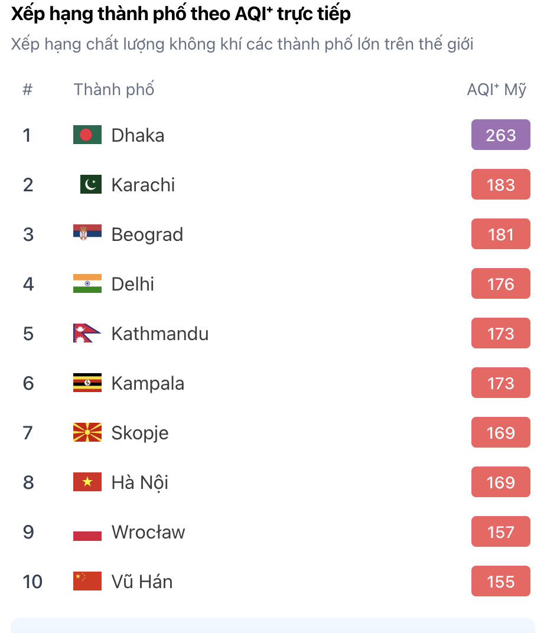Click Dhaka's purple 263 AQI badge

pos(500,135)
